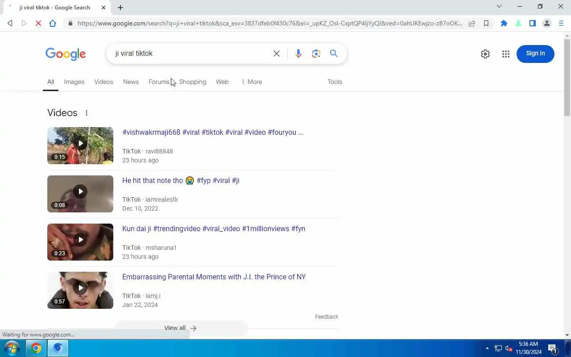Click 'TikTok · ravi88848' source text
Viewport: 571px width, 357px height.
click(148, 151)
